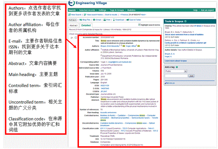The image size is (218, 149).
Task: Open Tags & Groups menu item
Action: [117, 10]
